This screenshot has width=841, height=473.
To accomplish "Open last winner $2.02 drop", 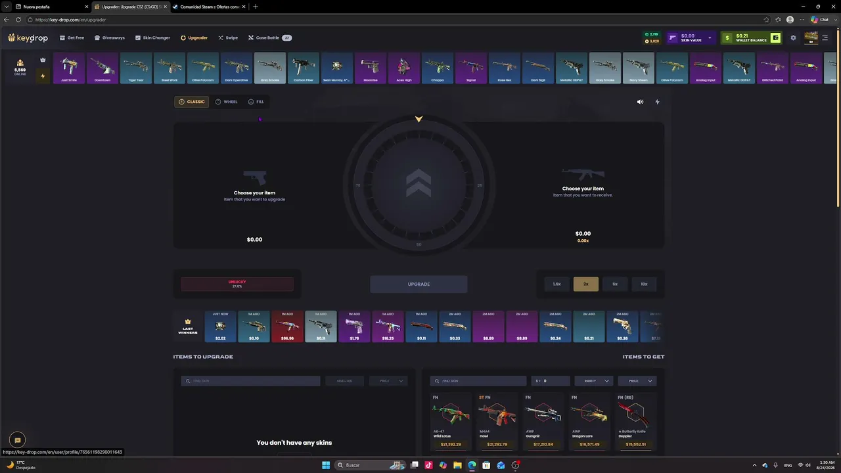I will click(x=220, y=327).
